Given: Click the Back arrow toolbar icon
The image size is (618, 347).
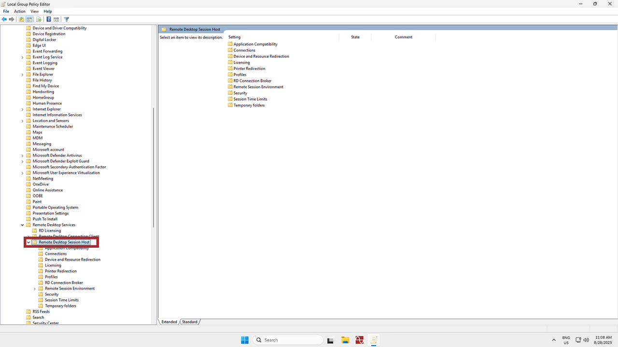Looking at the screenshot, I should (x=4, y=19).
